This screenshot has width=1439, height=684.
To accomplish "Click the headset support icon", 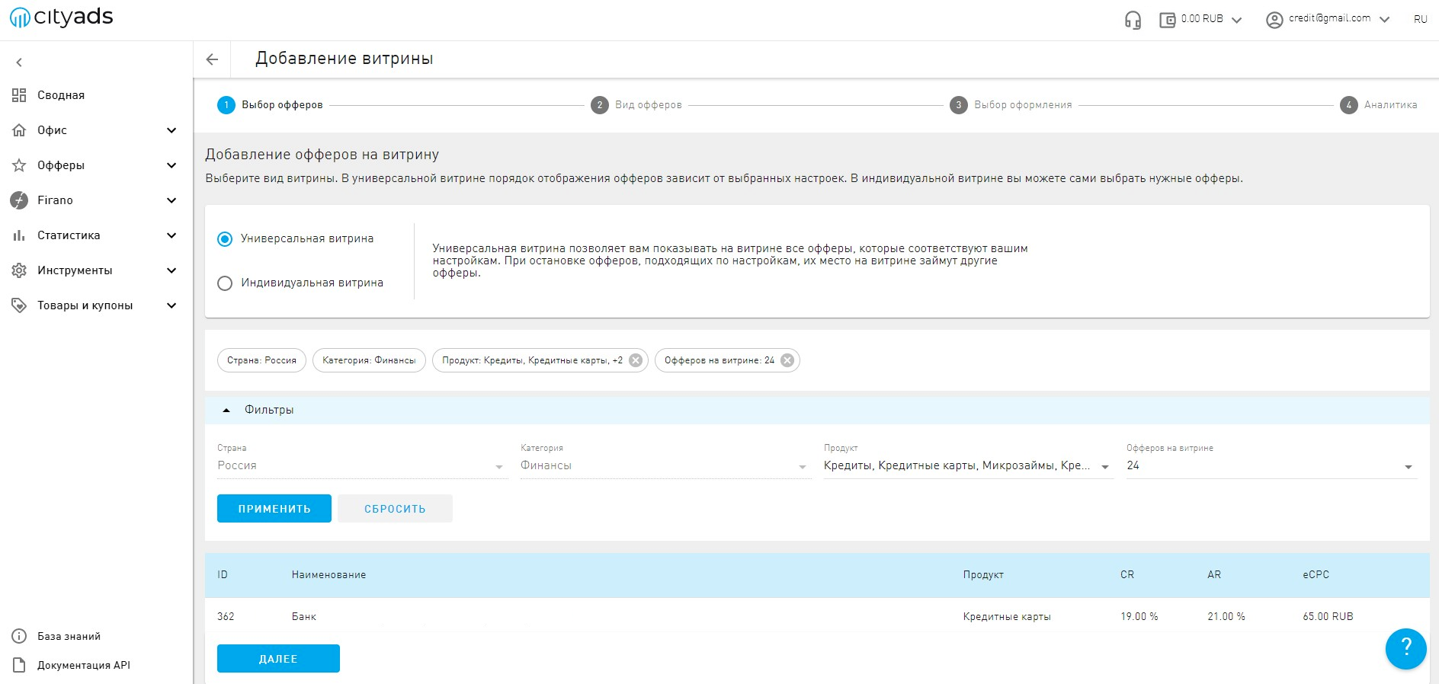I will tap(1133, 20).
